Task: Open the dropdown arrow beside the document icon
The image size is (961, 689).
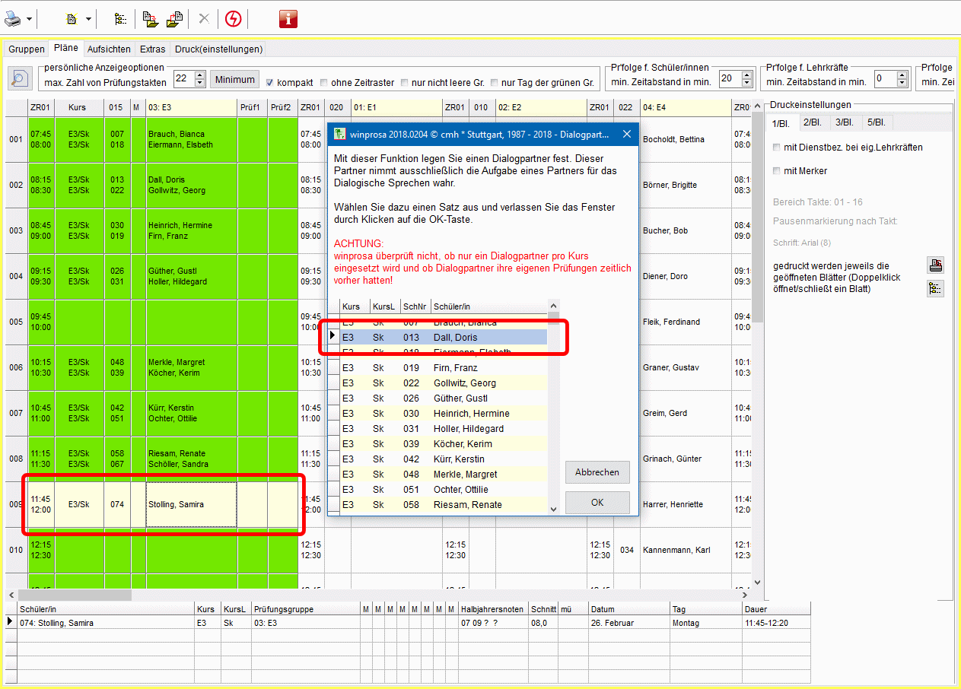Action: pos(88,19)
